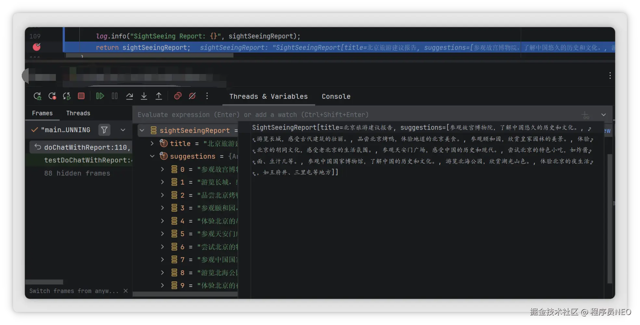
Task: Click the field icon beside title
Action: click(x=163, y=143)
